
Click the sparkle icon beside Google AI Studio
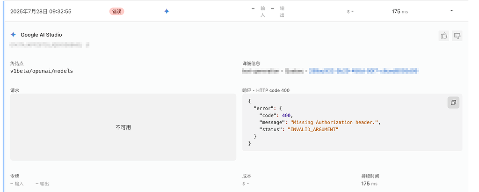13,35
